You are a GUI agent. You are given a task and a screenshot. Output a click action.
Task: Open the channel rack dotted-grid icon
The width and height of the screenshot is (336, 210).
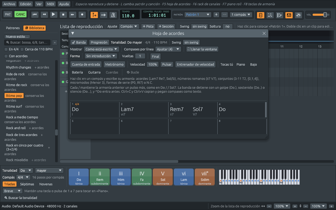click(270, 15)
